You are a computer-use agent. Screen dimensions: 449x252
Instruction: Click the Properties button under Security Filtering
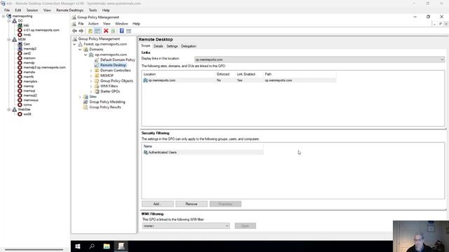225,204
